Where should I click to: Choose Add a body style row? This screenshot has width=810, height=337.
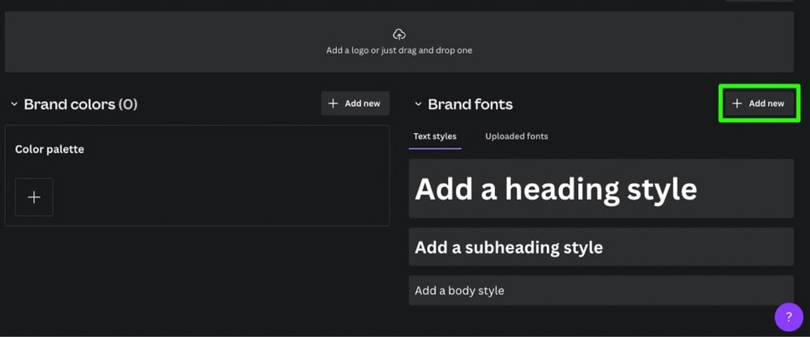[601, 291]
